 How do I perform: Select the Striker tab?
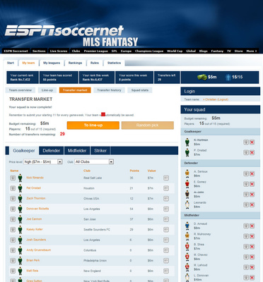pyautogui.click(x=100, y=151)
